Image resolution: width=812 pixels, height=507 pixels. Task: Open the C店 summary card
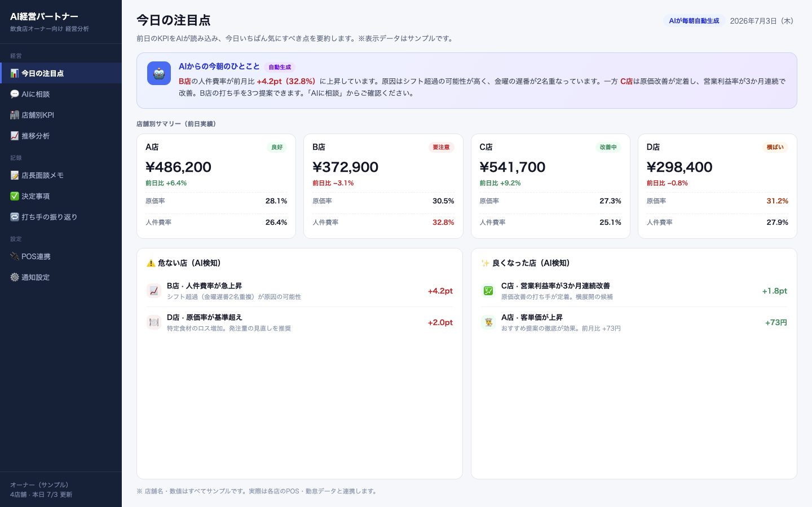tap(550, 186)
